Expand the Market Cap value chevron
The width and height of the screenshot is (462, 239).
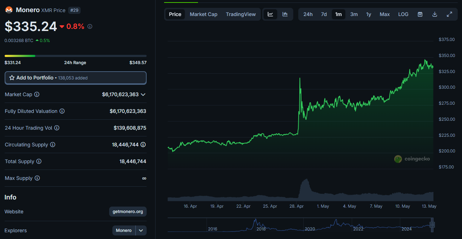(x=143, y=94)
